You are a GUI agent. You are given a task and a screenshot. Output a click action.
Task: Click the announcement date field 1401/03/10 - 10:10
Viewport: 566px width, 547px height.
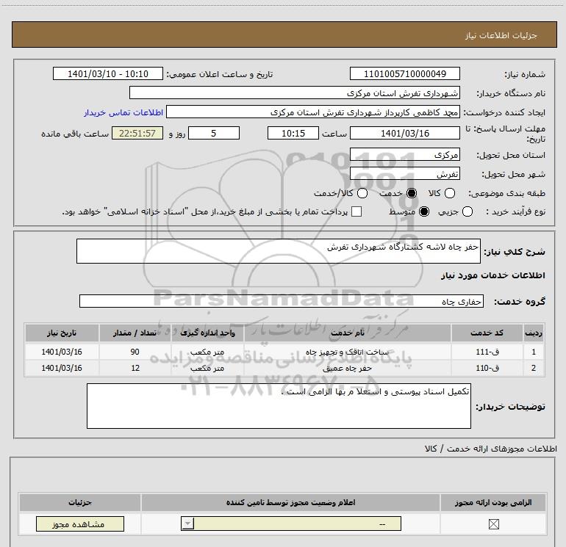[108, 73]
